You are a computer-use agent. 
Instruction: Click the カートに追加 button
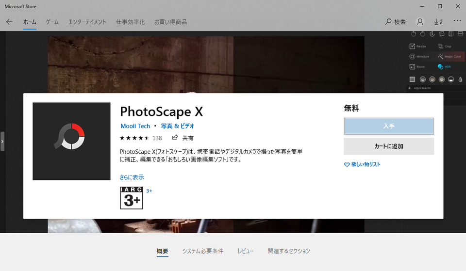[389, 146]
